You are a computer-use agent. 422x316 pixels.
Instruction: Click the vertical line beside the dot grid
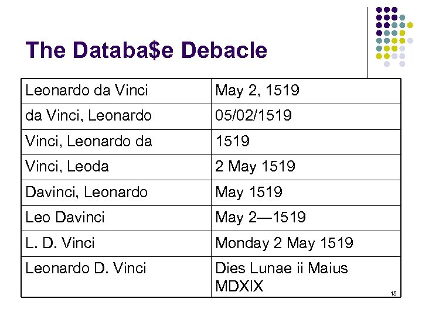368,41
